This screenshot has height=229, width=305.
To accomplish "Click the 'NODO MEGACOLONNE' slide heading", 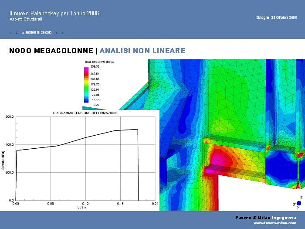I will pos(51,51).
